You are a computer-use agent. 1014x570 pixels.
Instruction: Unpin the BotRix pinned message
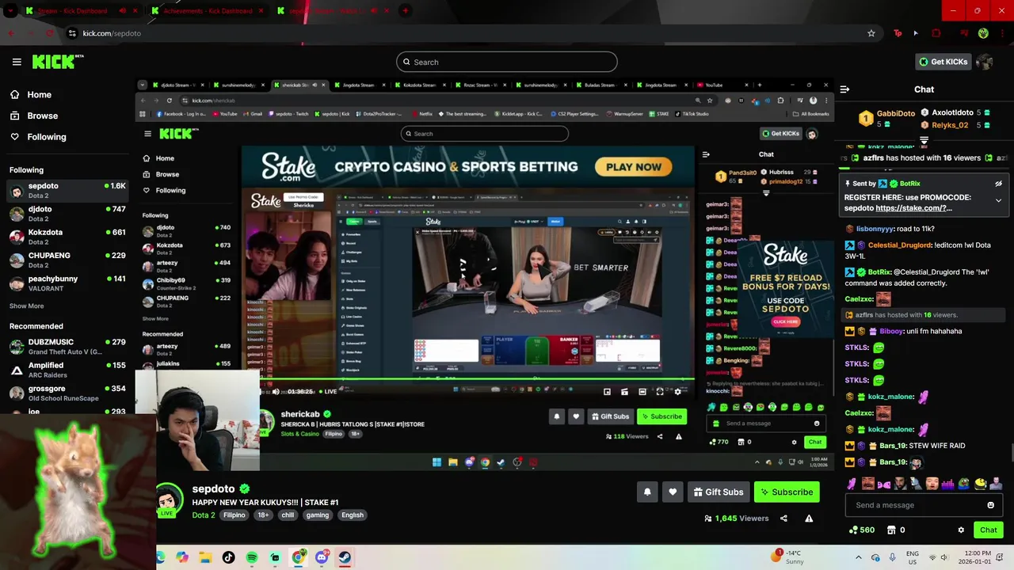click(998, 184)
